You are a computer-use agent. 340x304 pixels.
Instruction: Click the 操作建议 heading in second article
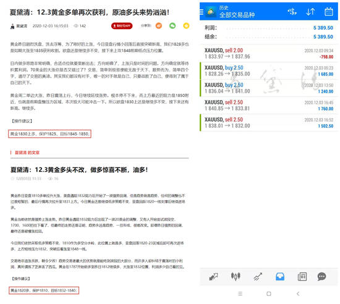21,279
